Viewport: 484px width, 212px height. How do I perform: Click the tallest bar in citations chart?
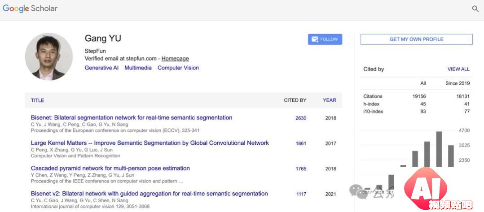click(x=439, y=149)
